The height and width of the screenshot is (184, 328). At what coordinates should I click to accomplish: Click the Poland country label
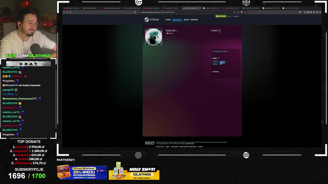pos(170,33)
